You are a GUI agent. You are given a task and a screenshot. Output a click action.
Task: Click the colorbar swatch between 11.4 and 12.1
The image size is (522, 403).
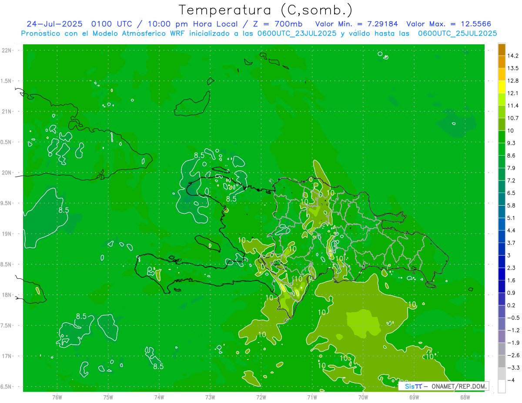(502, 99)
